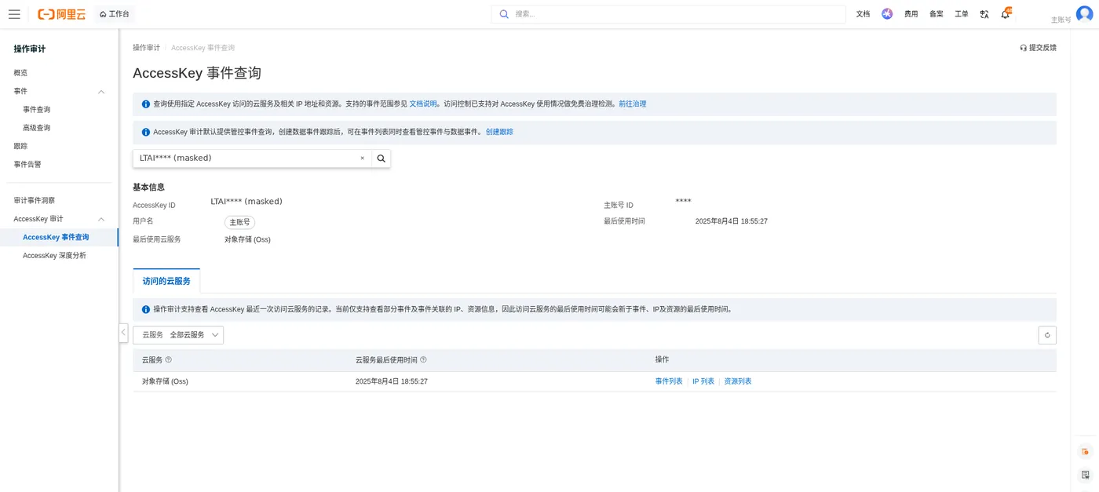1099x492 pixels.
Task: Focus the top global search box
Action: click(x=669, y=14)
